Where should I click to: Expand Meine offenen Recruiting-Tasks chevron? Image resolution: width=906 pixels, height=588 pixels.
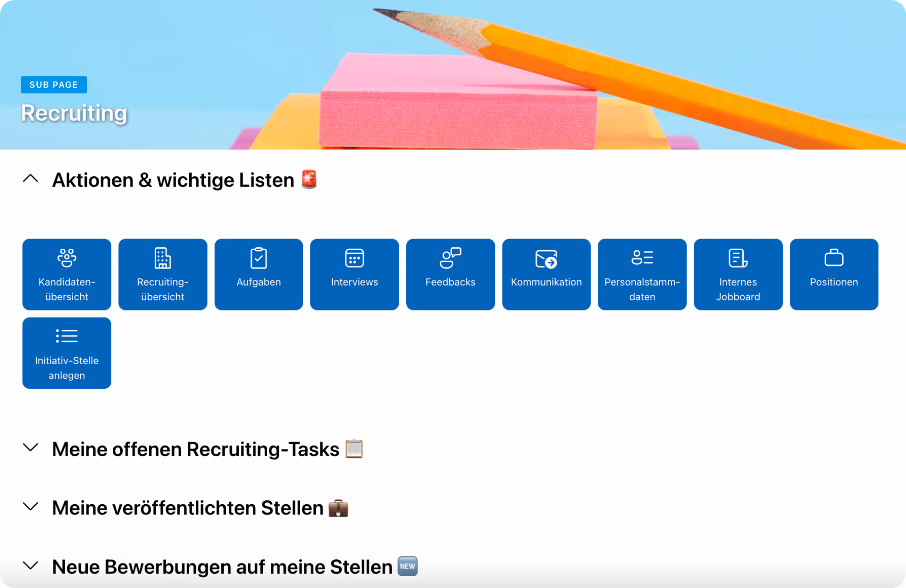(x=31, y=448)
